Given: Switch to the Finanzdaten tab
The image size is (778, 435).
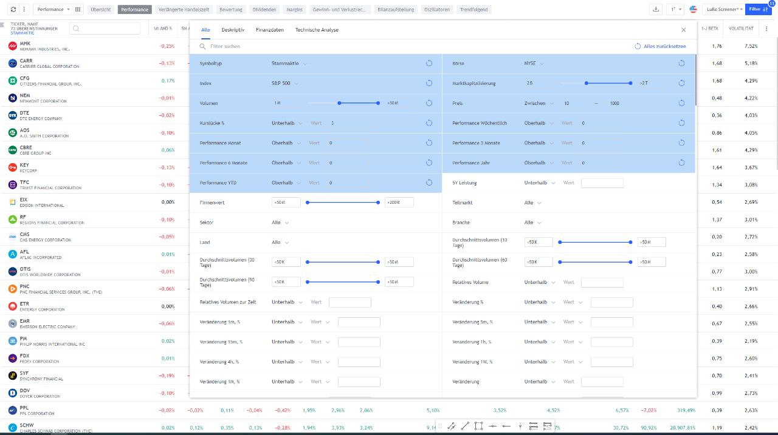Looking at the screenshot, I should (269, 30).
